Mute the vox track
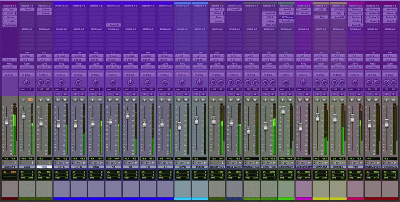This screenshot has height=202, width=400. (x=358, y=100)
